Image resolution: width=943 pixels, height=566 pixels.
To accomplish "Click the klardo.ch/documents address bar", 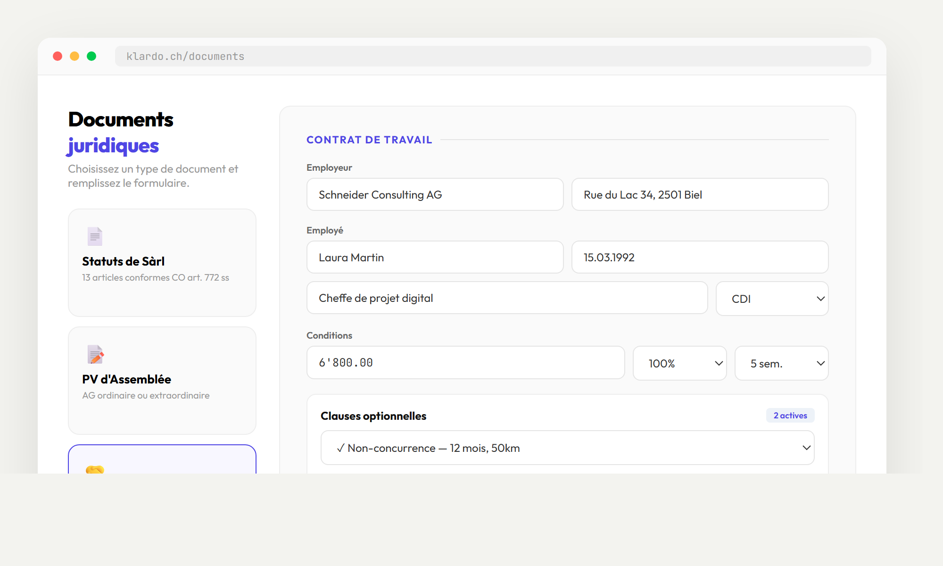I will pyautogui.click(x=493, y=56).
